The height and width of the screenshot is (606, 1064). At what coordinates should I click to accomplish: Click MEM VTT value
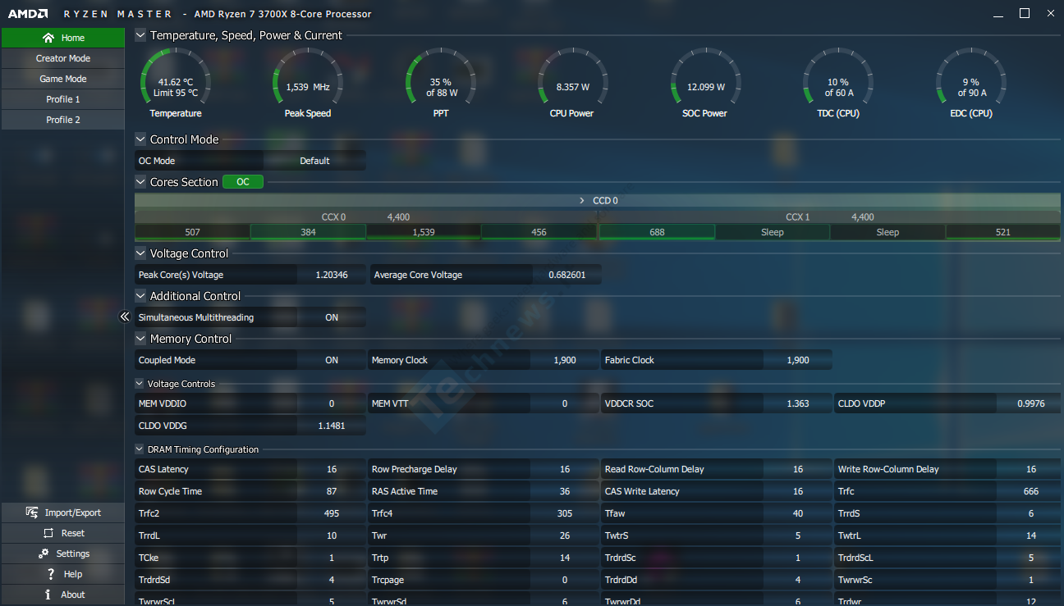pyautogui.click(x=565, y=403)
